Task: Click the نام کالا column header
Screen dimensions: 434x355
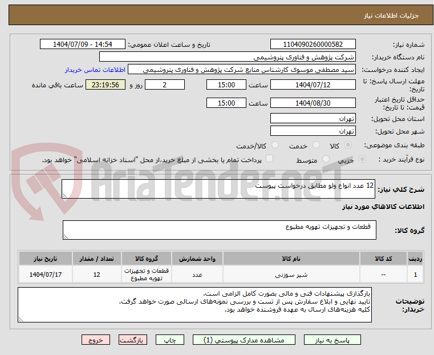Action: (x=291, y=259)
